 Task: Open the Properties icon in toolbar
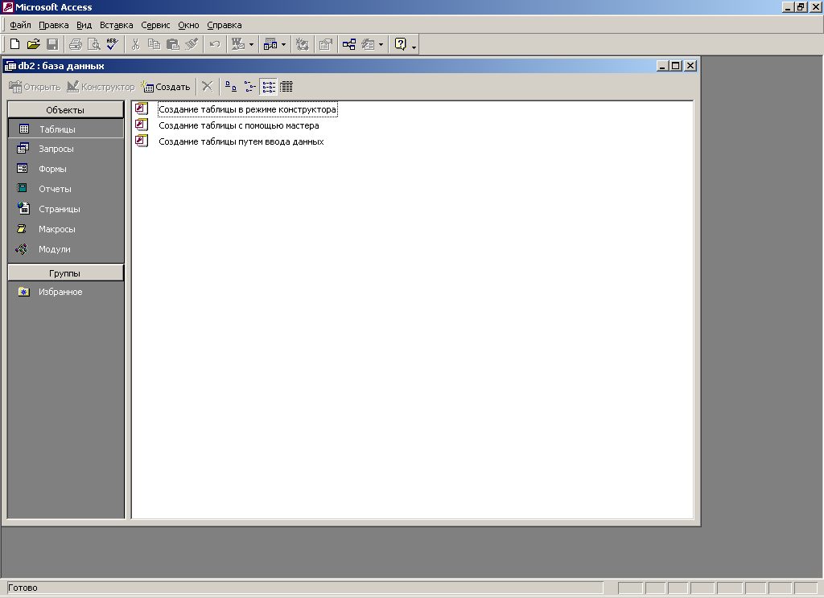(x=326, y=45)
